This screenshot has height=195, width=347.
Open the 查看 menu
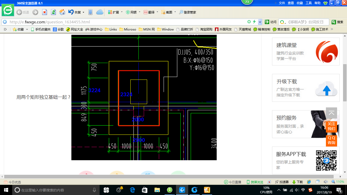[291, 3]
